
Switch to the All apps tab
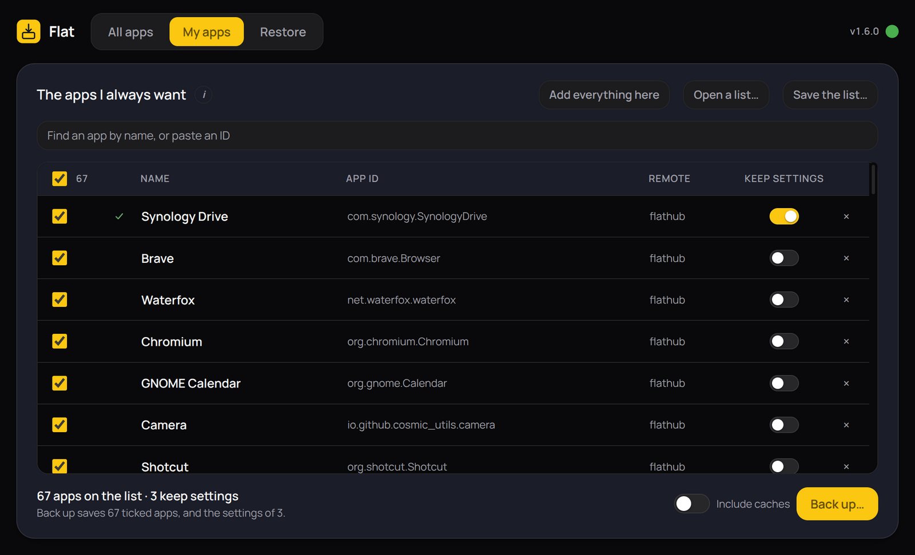pos(130,32)
